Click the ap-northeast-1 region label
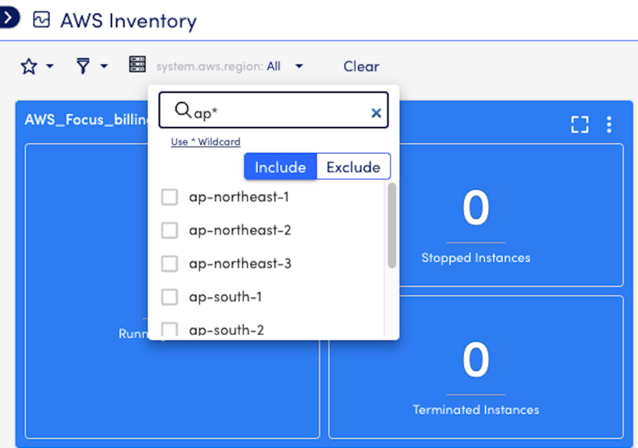This screenshot has height=448, width=638. (239, 197)
